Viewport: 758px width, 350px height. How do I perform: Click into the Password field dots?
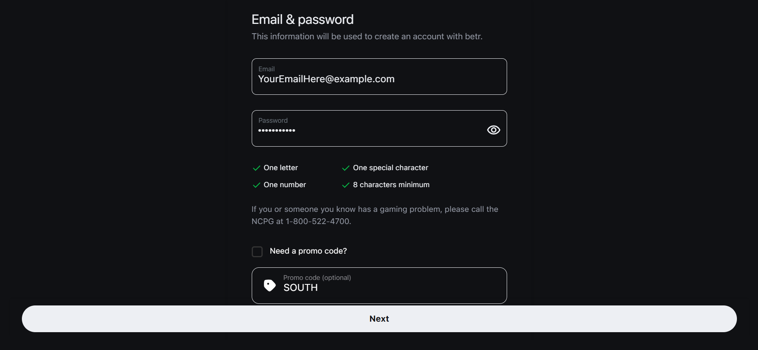(x=277, y=130)
